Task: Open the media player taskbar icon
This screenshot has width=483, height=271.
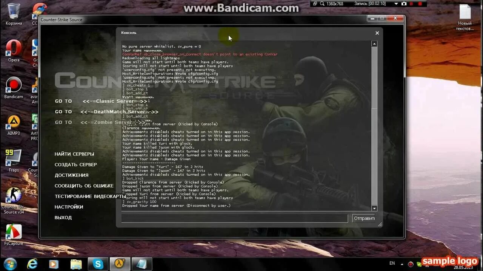Action: 54,264
